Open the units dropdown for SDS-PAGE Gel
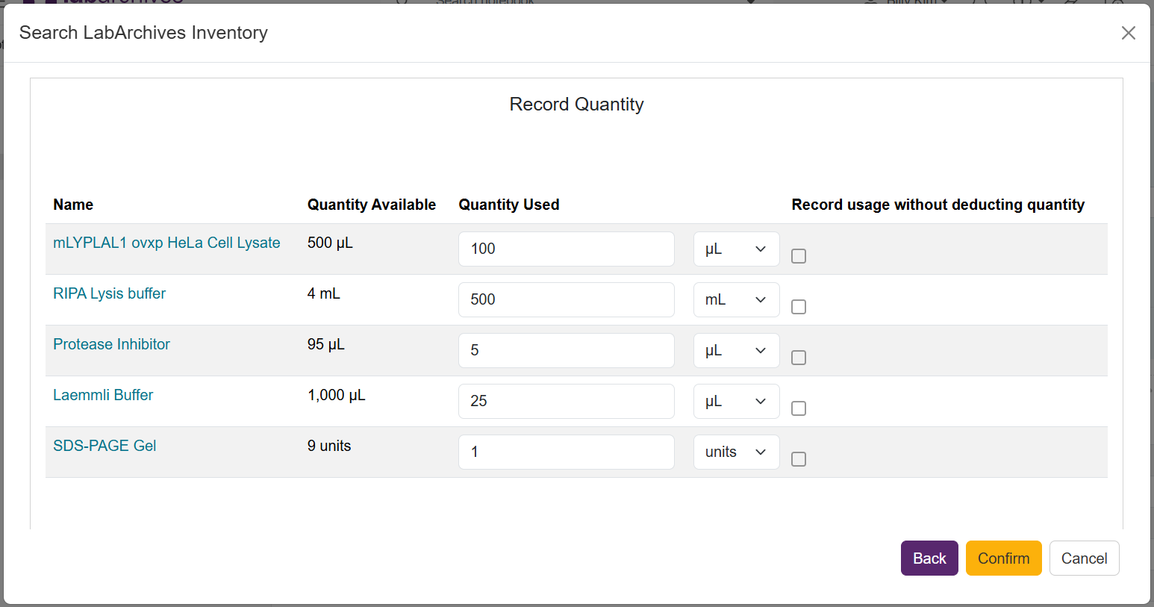 tap(736, 452)
